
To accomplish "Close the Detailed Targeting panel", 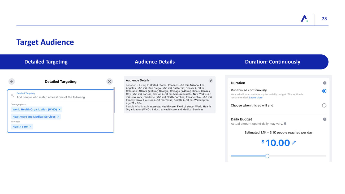I will [x=109, y=81].
